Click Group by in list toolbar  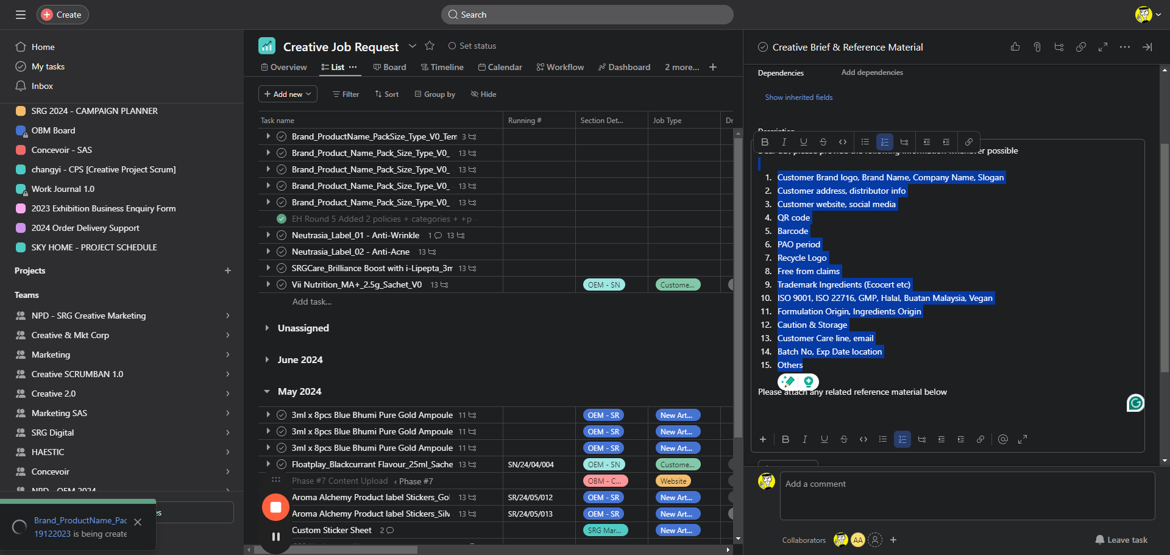pos(435,94)
